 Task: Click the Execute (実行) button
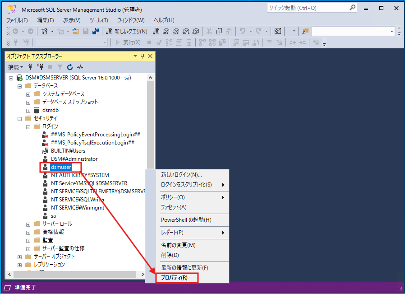point(128,42)
